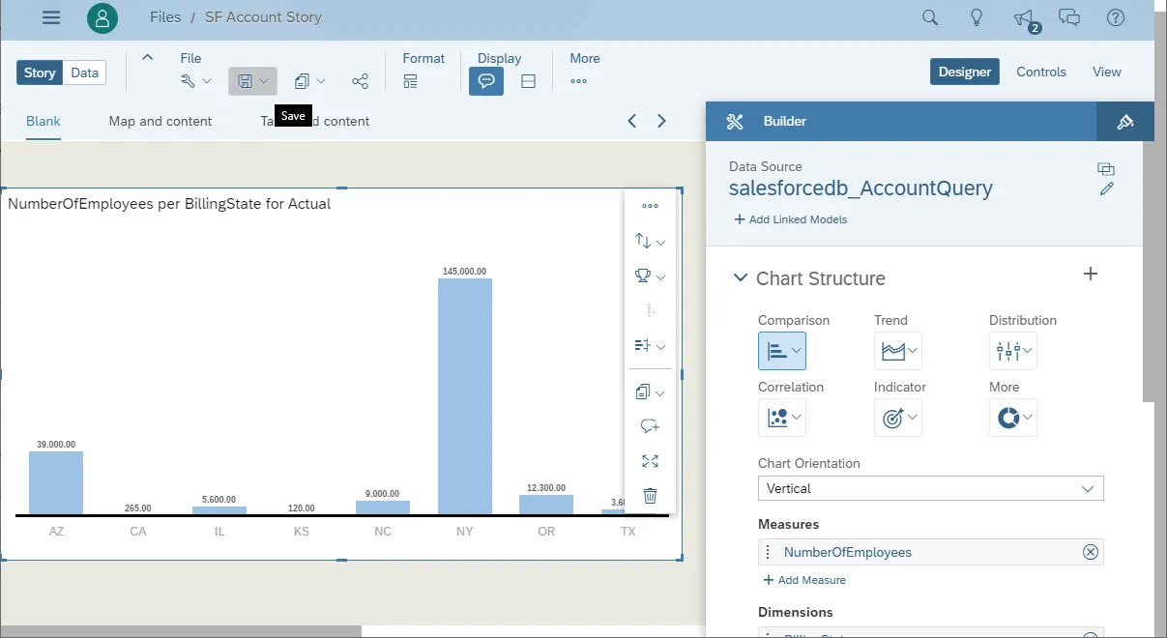Collapse the Chart Structure section
The width and height of the screenshot is (1167, 638).
coord(741,278)
